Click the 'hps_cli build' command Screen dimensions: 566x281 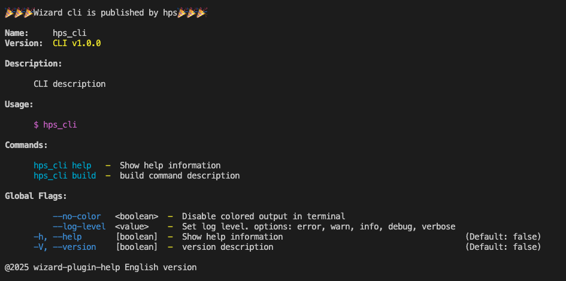tap(65, 176)
